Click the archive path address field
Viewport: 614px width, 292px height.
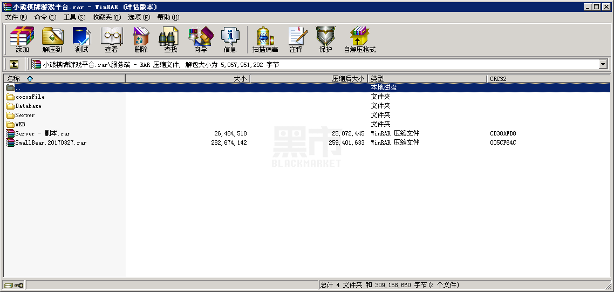(315, 64)
